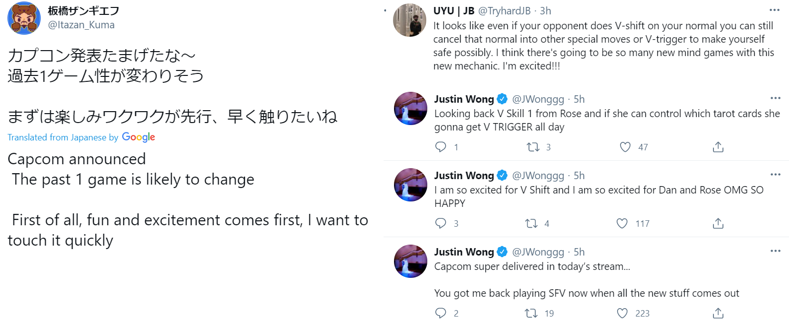Viewport: 789px width, 325px height.
Task: Open the share menu on the V Skill 1 tweet
Action: pos(717,147)
